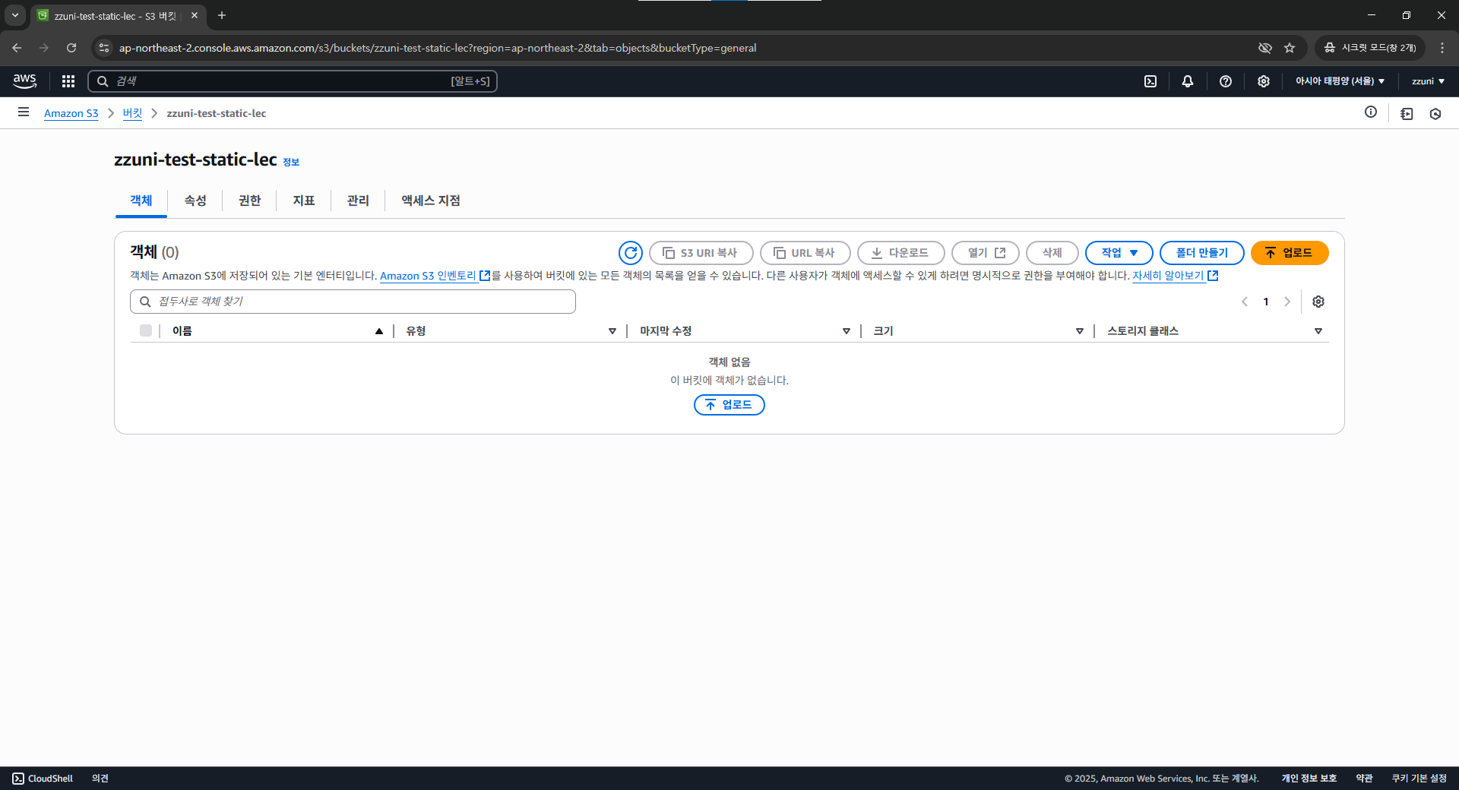
Task: Open CloudShell from the footer
Action: tap(43, 779)
